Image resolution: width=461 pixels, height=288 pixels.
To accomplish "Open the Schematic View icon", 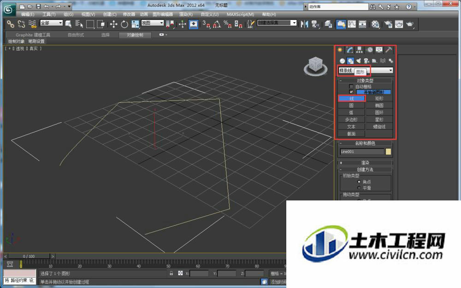I will (362, 24).
